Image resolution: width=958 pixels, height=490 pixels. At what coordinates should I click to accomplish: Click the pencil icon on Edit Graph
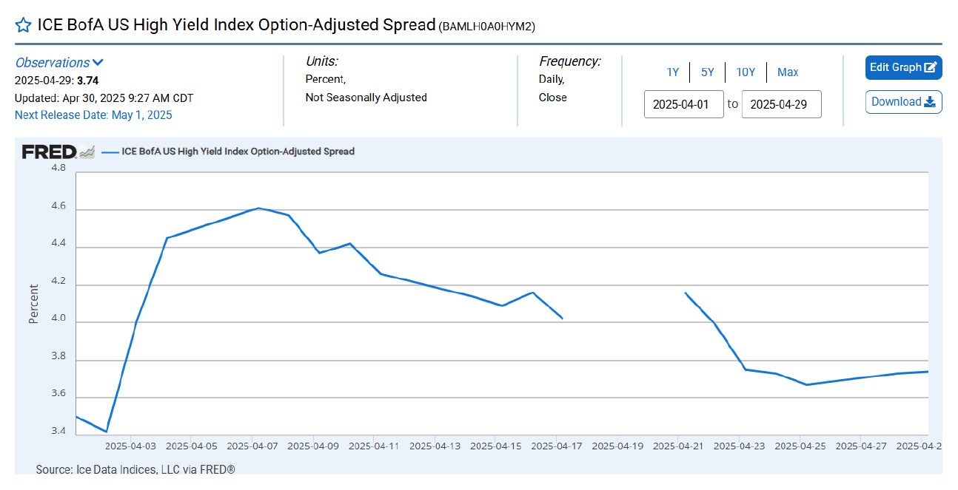[x=931, y=67]
